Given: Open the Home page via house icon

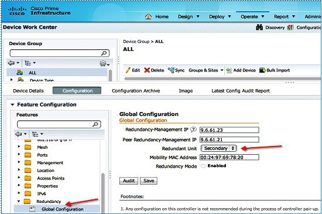Looking at the screenshot, I should click(x=148, y=16).
